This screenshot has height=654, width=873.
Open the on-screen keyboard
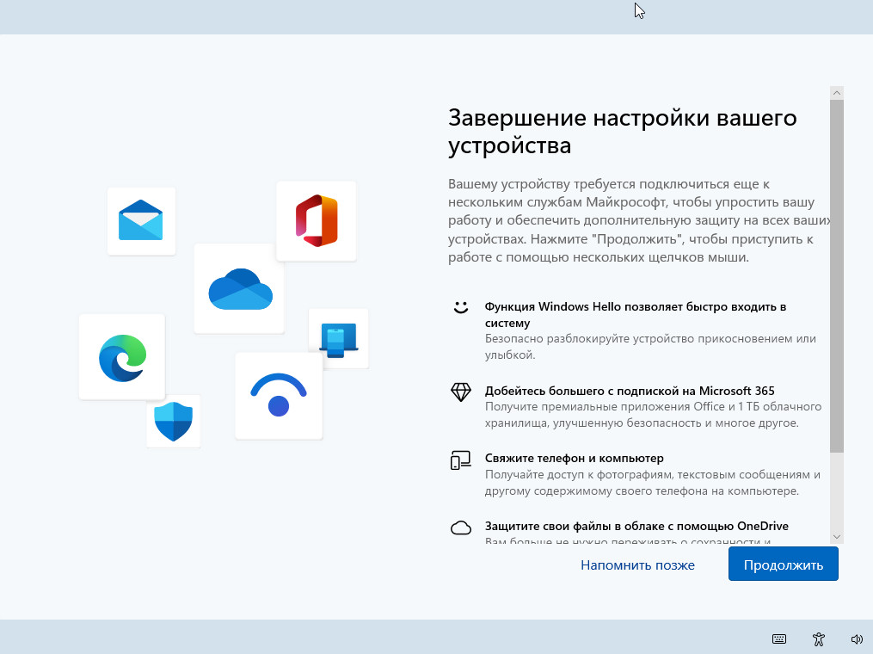(779, 639)
